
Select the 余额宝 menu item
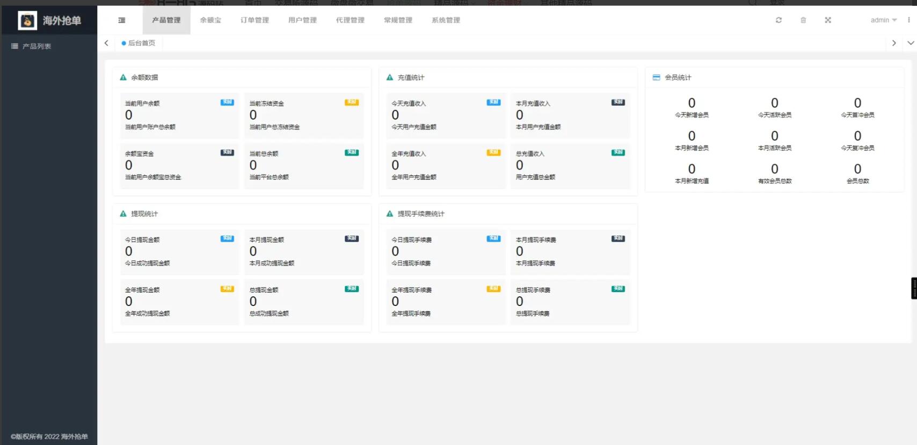click(x=210, y=20)
